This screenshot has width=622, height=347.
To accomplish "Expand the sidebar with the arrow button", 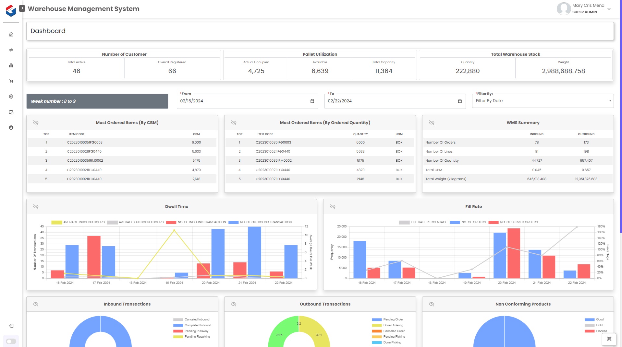I will [22, 8].
